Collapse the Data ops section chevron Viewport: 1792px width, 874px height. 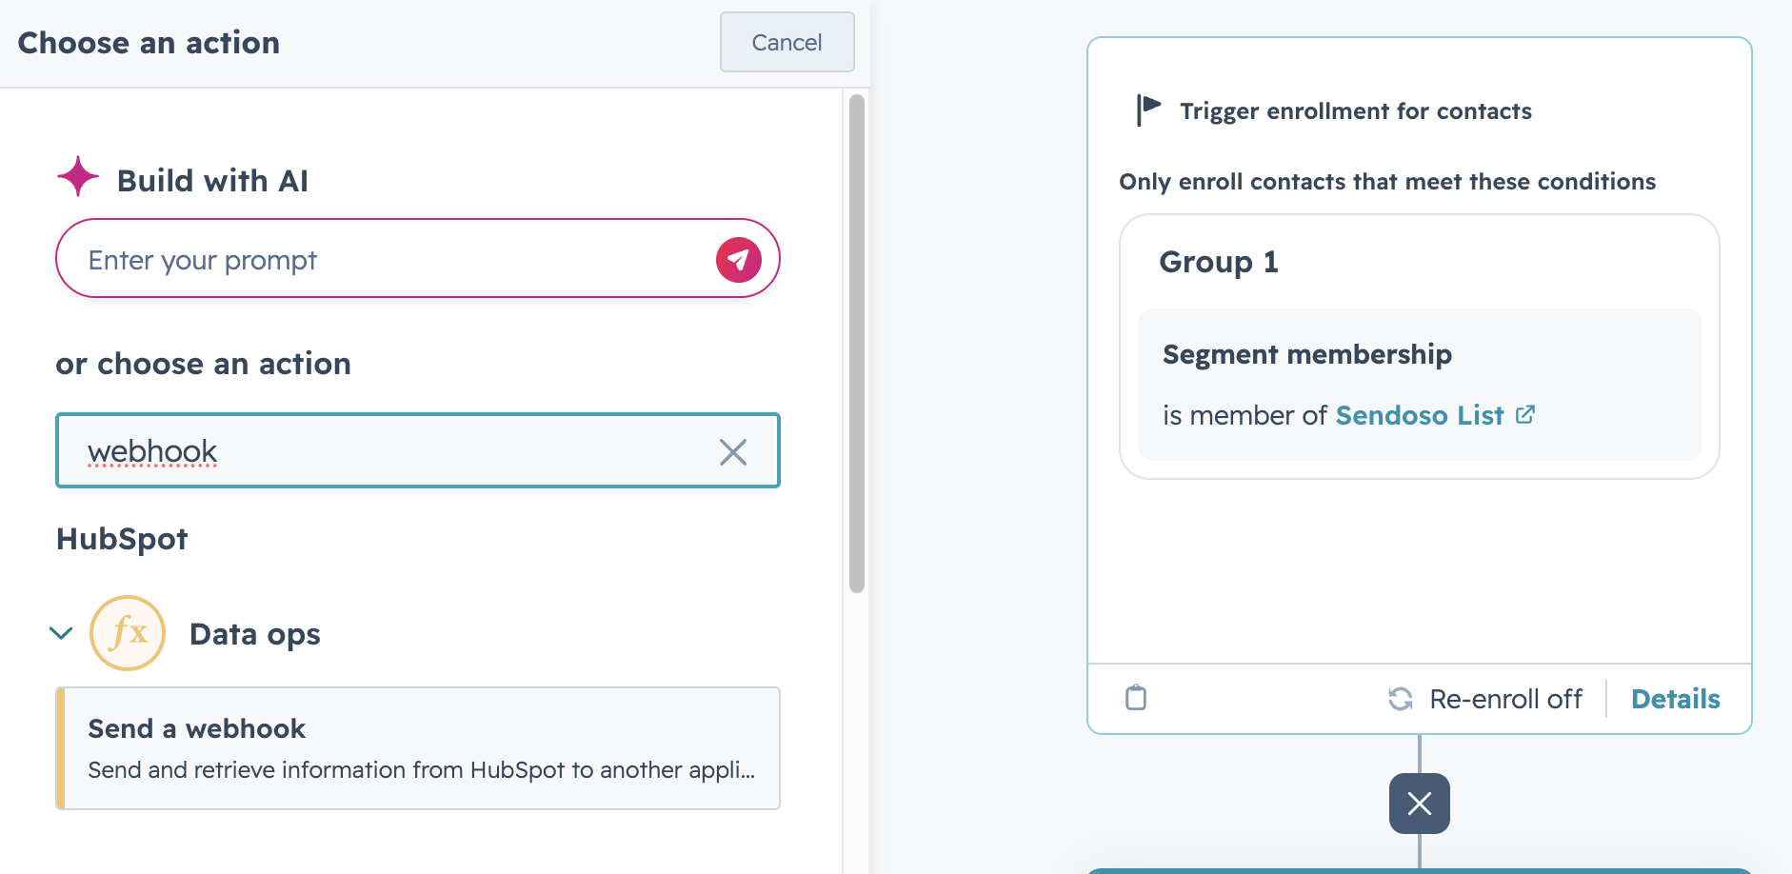point(61,633)
